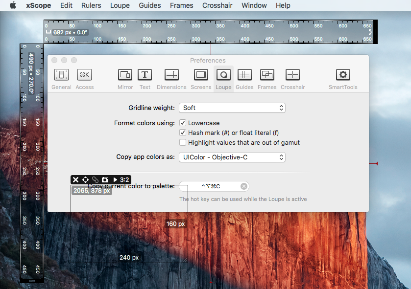Open the Crosshair menu in menu bar
Screen dimensions: 411x289
click(218, 5)
